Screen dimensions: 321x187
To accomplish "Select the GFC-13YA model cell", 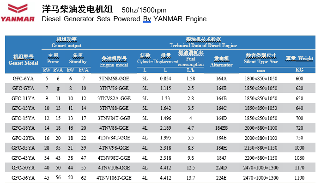I will (x=23, y=108).
